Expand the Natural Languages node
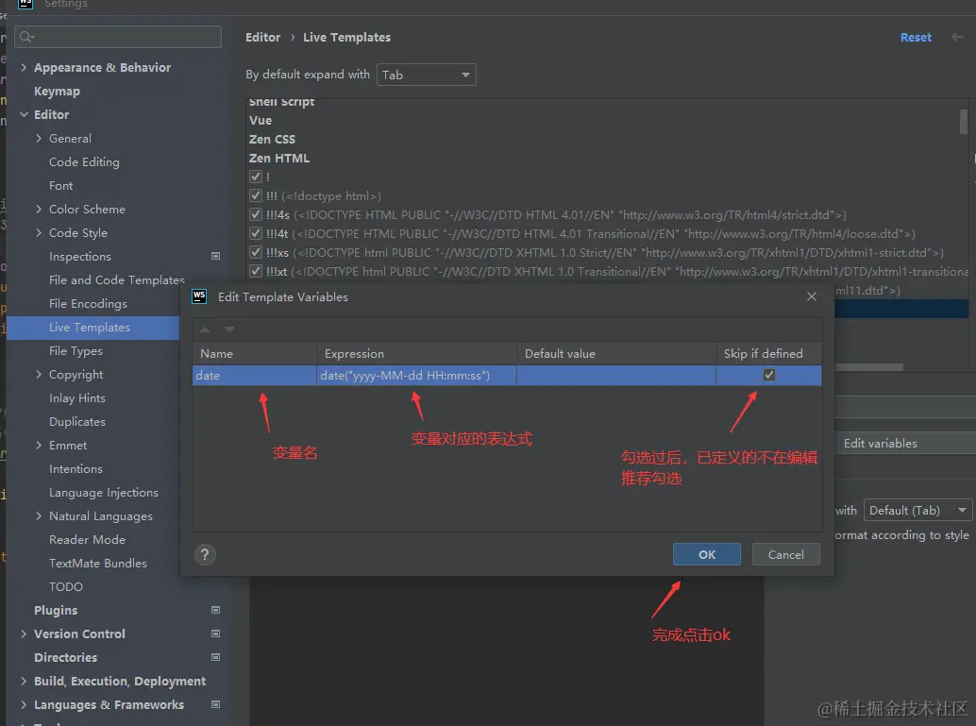The height and width of the screenshot is (726, 976). pyautogui.click(x=39, y=515)
